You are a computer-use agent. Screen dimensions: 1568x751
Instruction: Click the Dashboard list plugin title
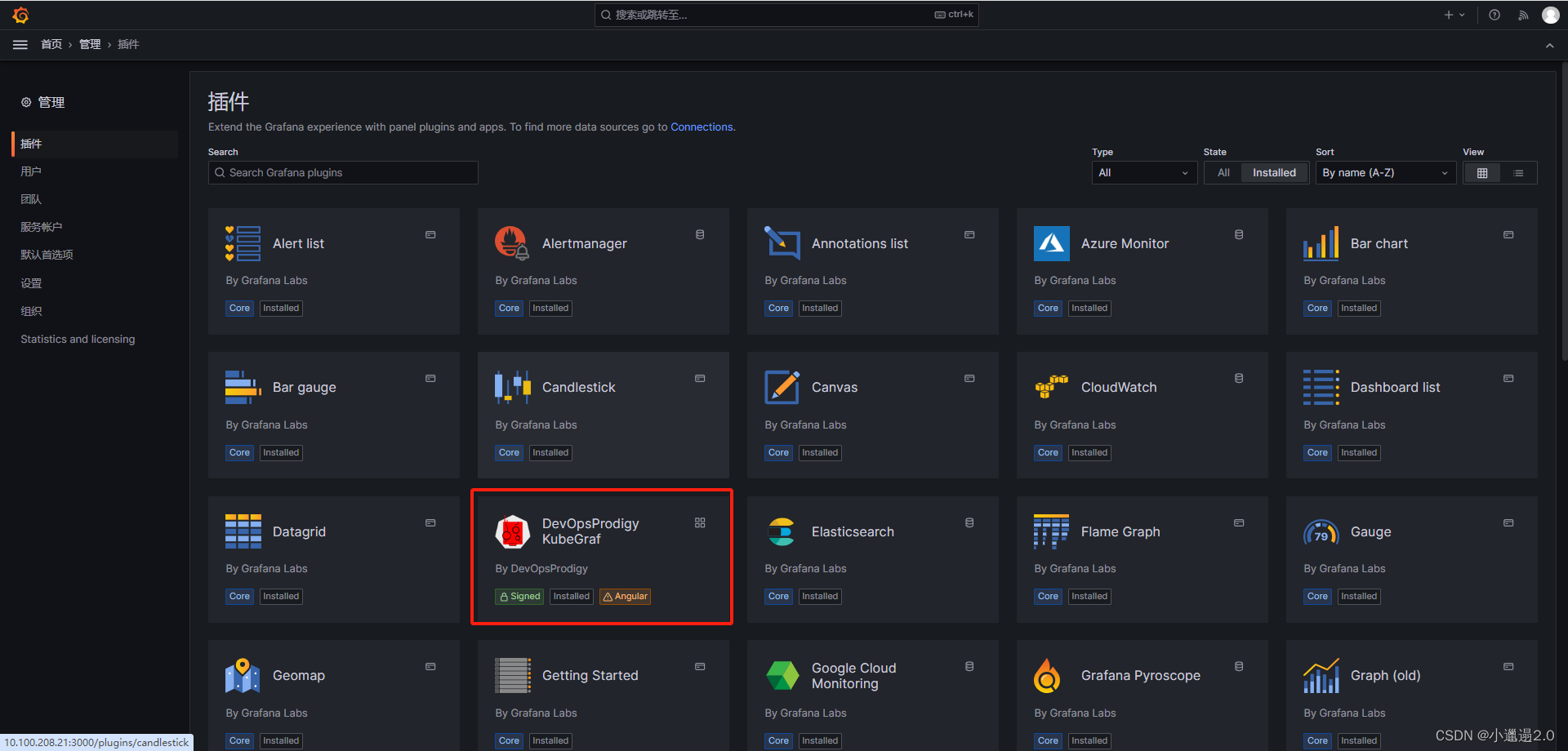click(1395, 387)
